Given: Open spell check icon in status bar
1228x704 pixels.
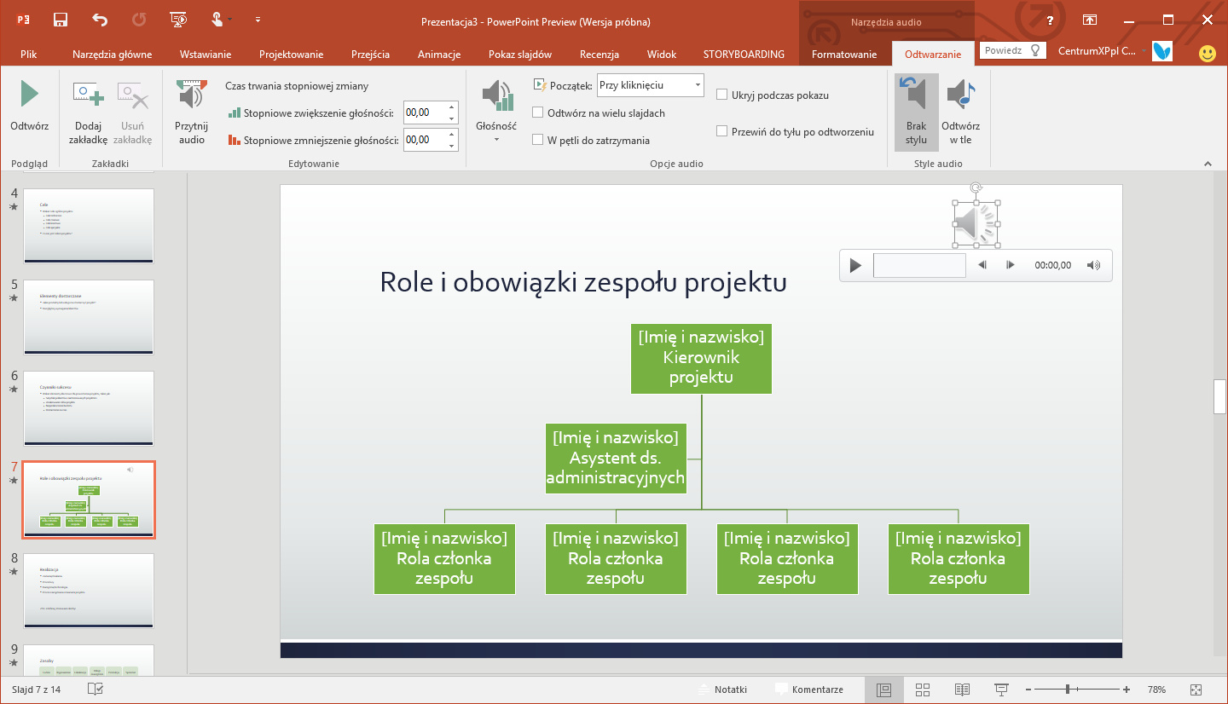Looking at the screenshot, I should 96,690.
